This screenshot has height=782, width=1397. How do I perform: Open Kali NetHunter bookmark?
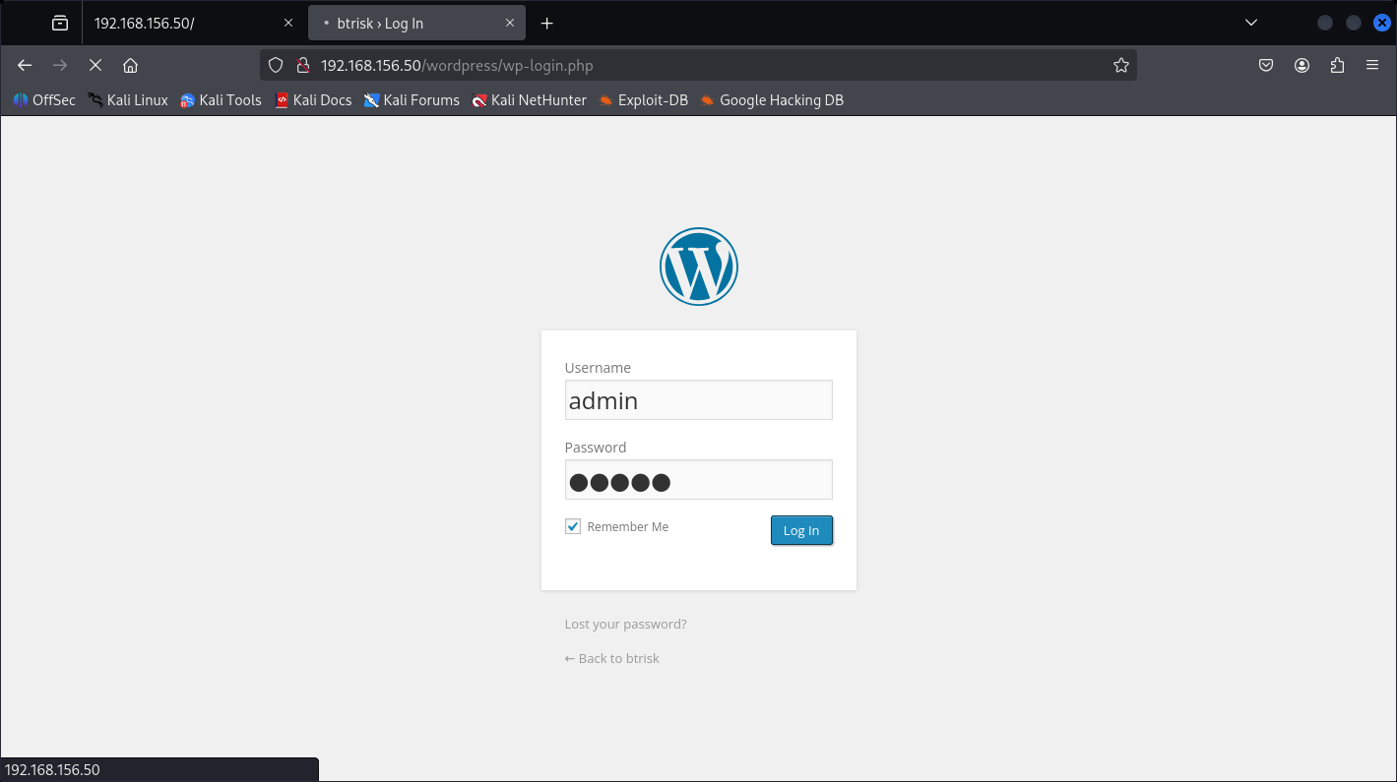click(529, 100)
